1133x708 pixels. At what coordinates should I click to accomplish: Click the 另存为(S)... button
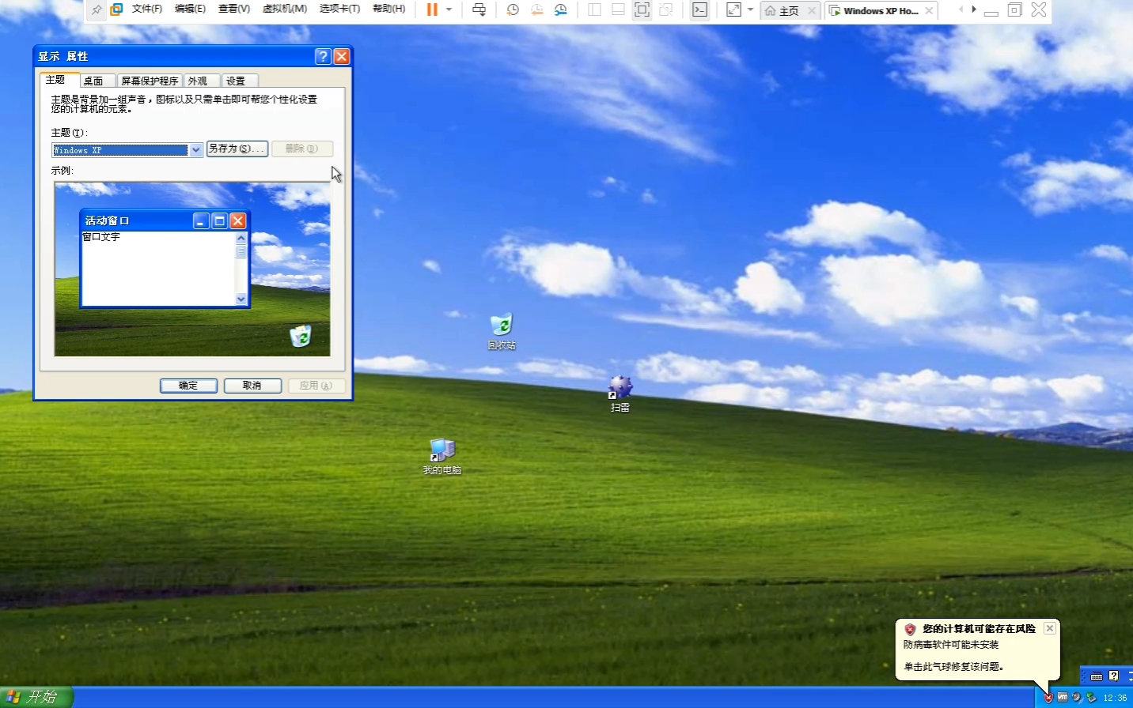point(237,149)
